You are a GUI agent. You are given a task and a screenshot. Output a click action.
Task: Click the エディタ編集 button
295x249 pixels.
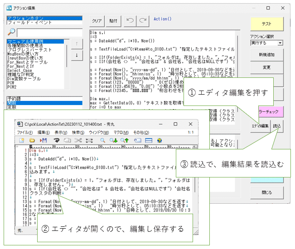260,126
